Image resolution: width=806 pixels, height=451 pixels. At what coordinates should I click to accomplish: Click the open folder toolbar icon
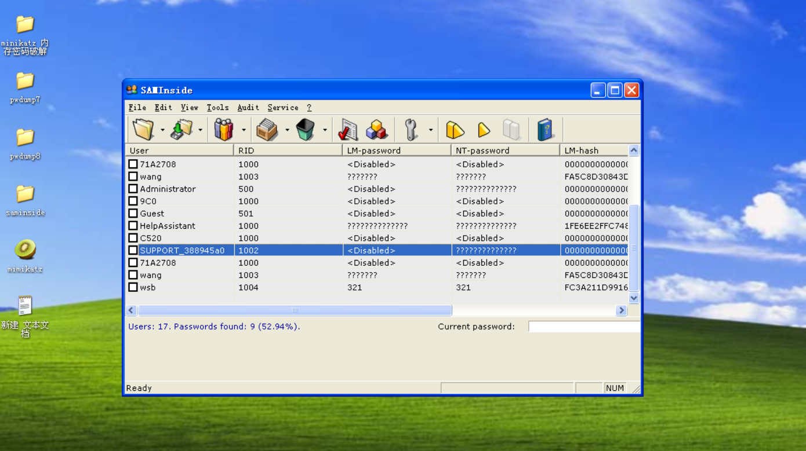[143, 130]
